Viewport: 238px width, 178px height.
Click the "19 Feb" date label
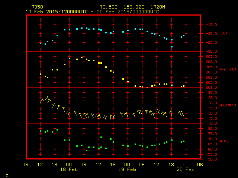click(127, 169)
